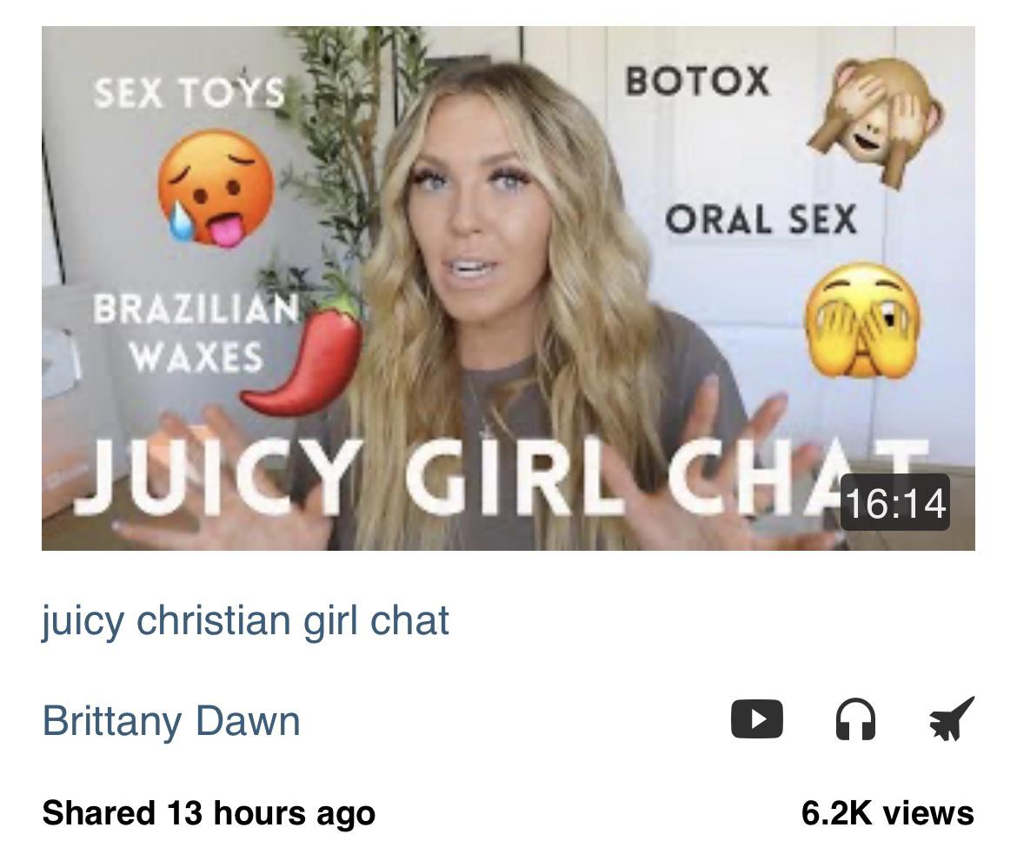Open the Brittany Dawn channel link
This screenshot has height=854, width=1017.
pos(171,720)
